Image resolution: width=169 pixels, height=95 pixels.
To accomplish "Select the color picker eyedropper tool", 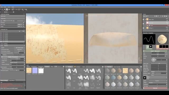I will (x=13, y=9).
